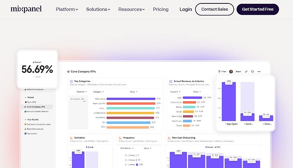This screenshot has height=168, width=293.
Task: Open the Channel column dropdown
Action: tap(82, 92)
